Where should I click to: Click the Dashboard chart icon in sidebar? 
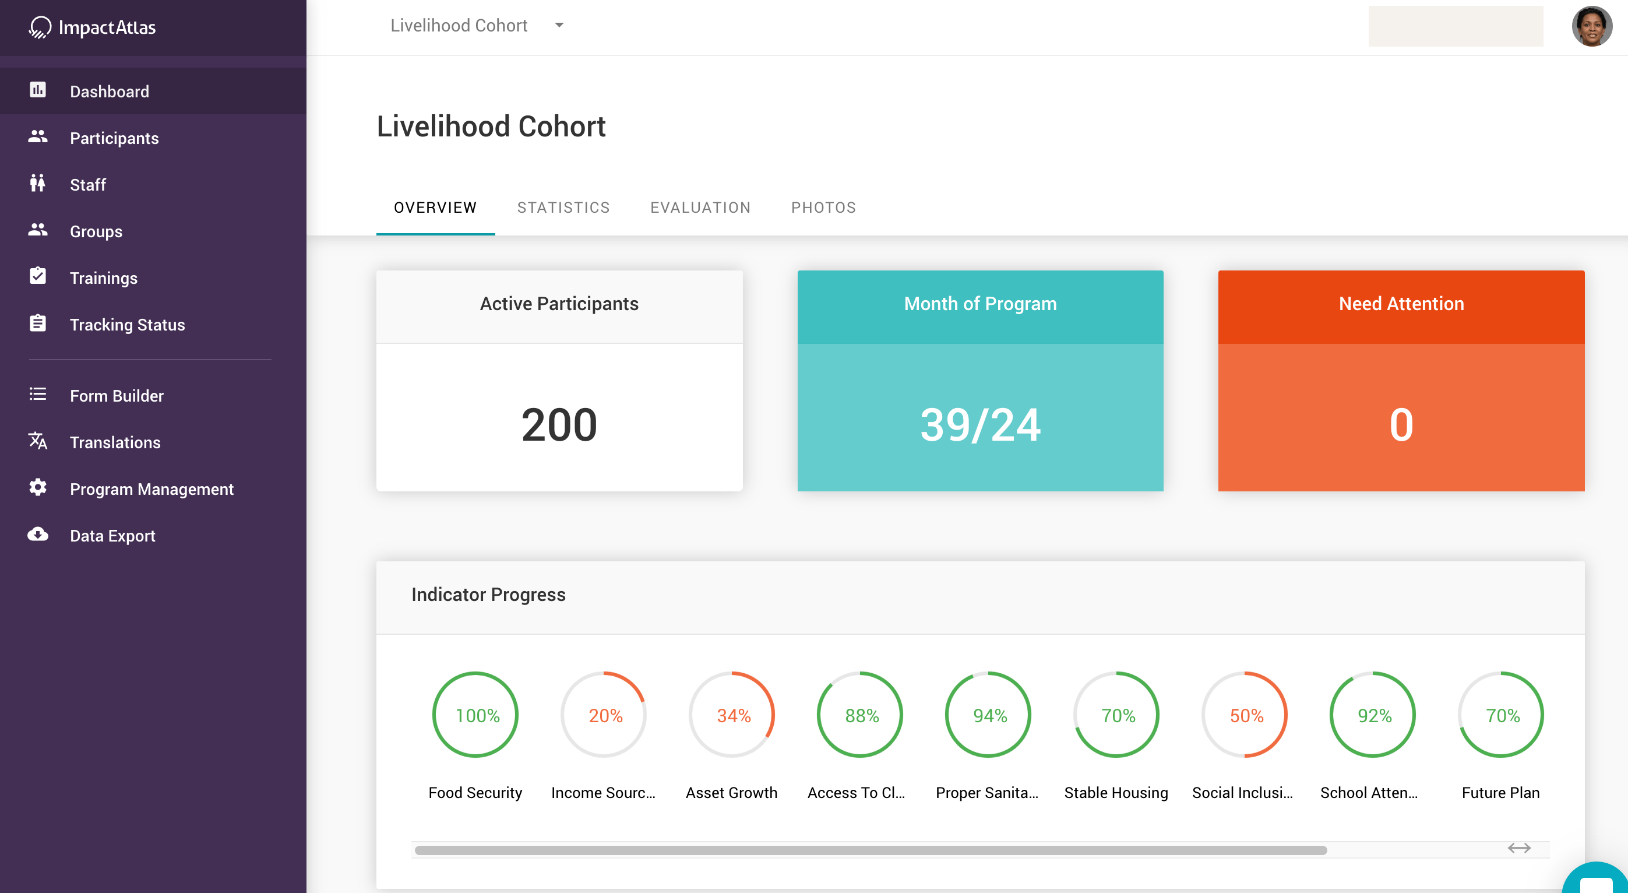pyautogui.click(x=38, y=90)
